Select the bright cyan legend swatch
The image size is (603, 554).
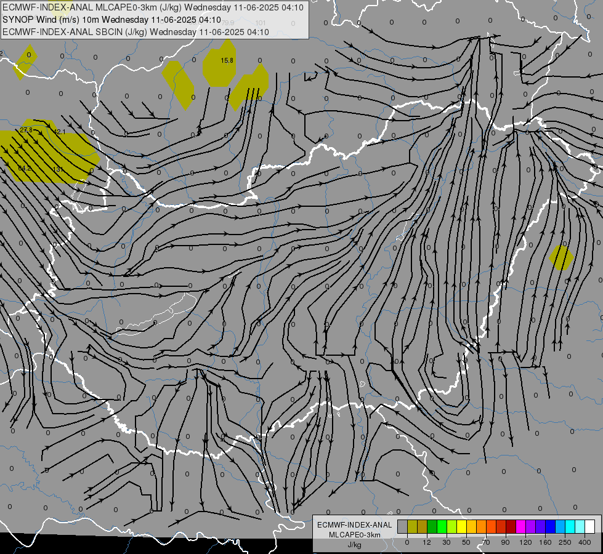(x=570, y=527)
